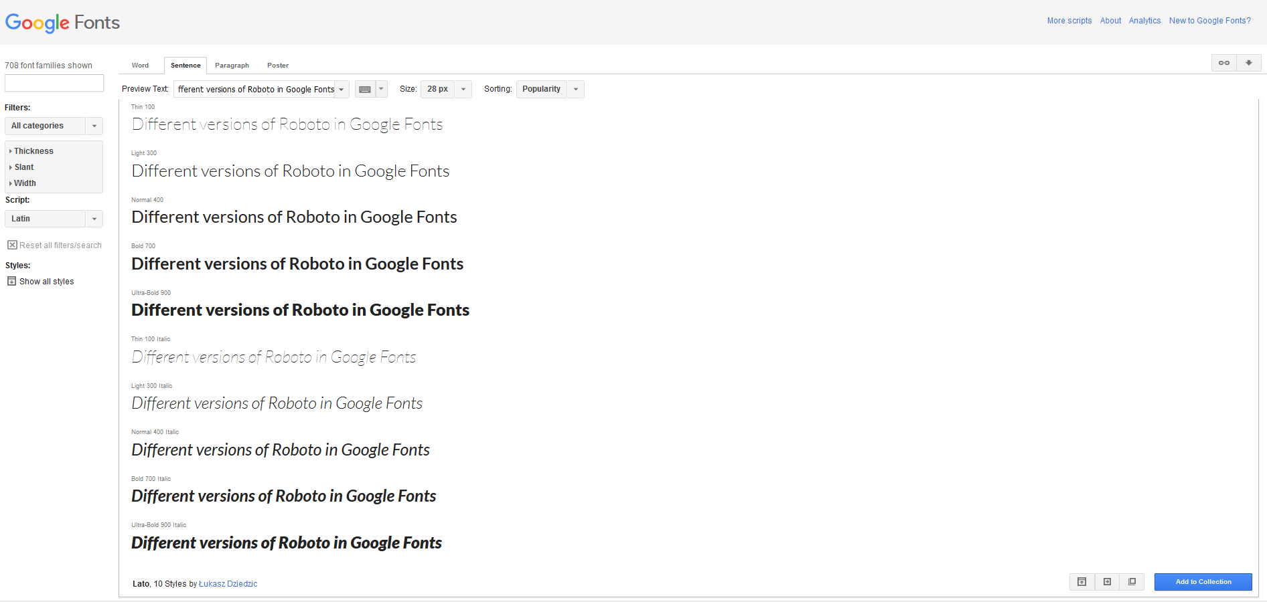
Task: Open the arrow dropdown next to keyboard icon
Action: (x=382, y=89)
